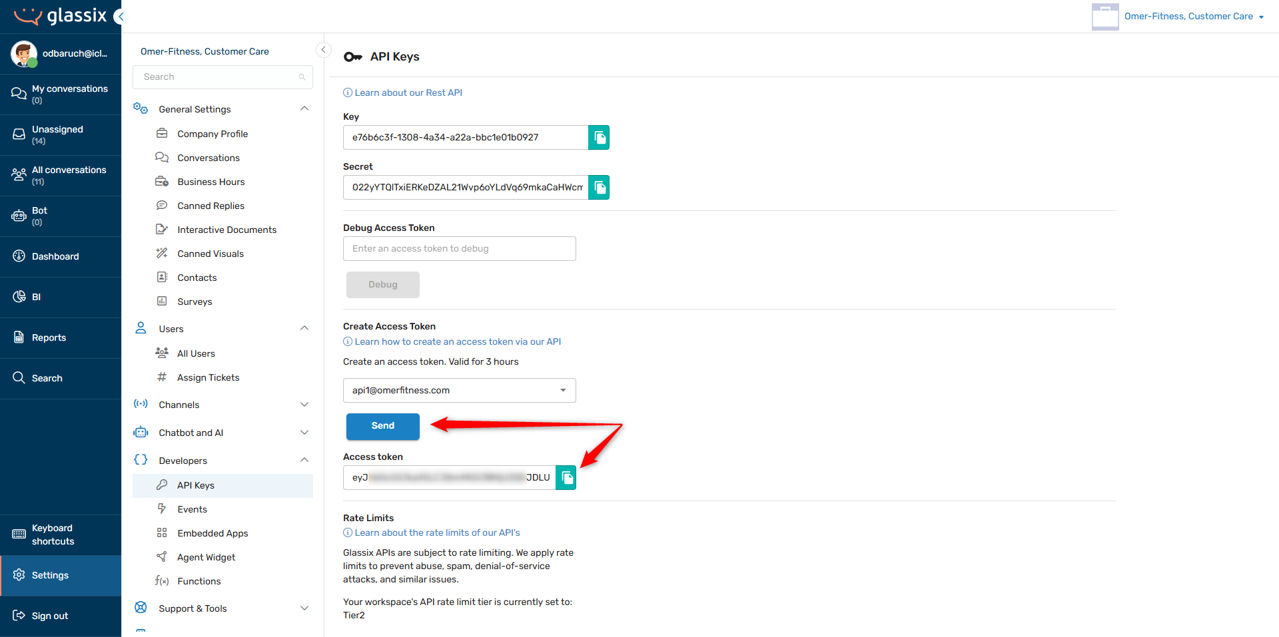
Task: Click the user avatar picture
Action: (x=24, y=54)
